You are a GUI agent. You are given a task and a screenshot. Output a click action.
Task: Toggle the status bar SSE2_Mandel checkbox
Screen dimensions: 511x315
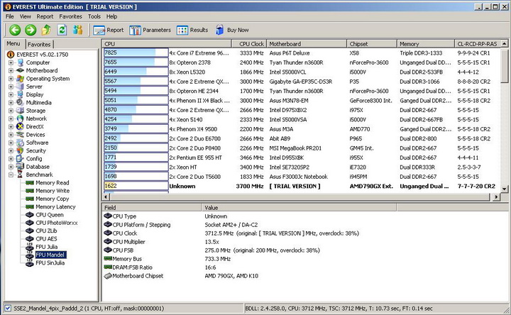tap(8, 308)
